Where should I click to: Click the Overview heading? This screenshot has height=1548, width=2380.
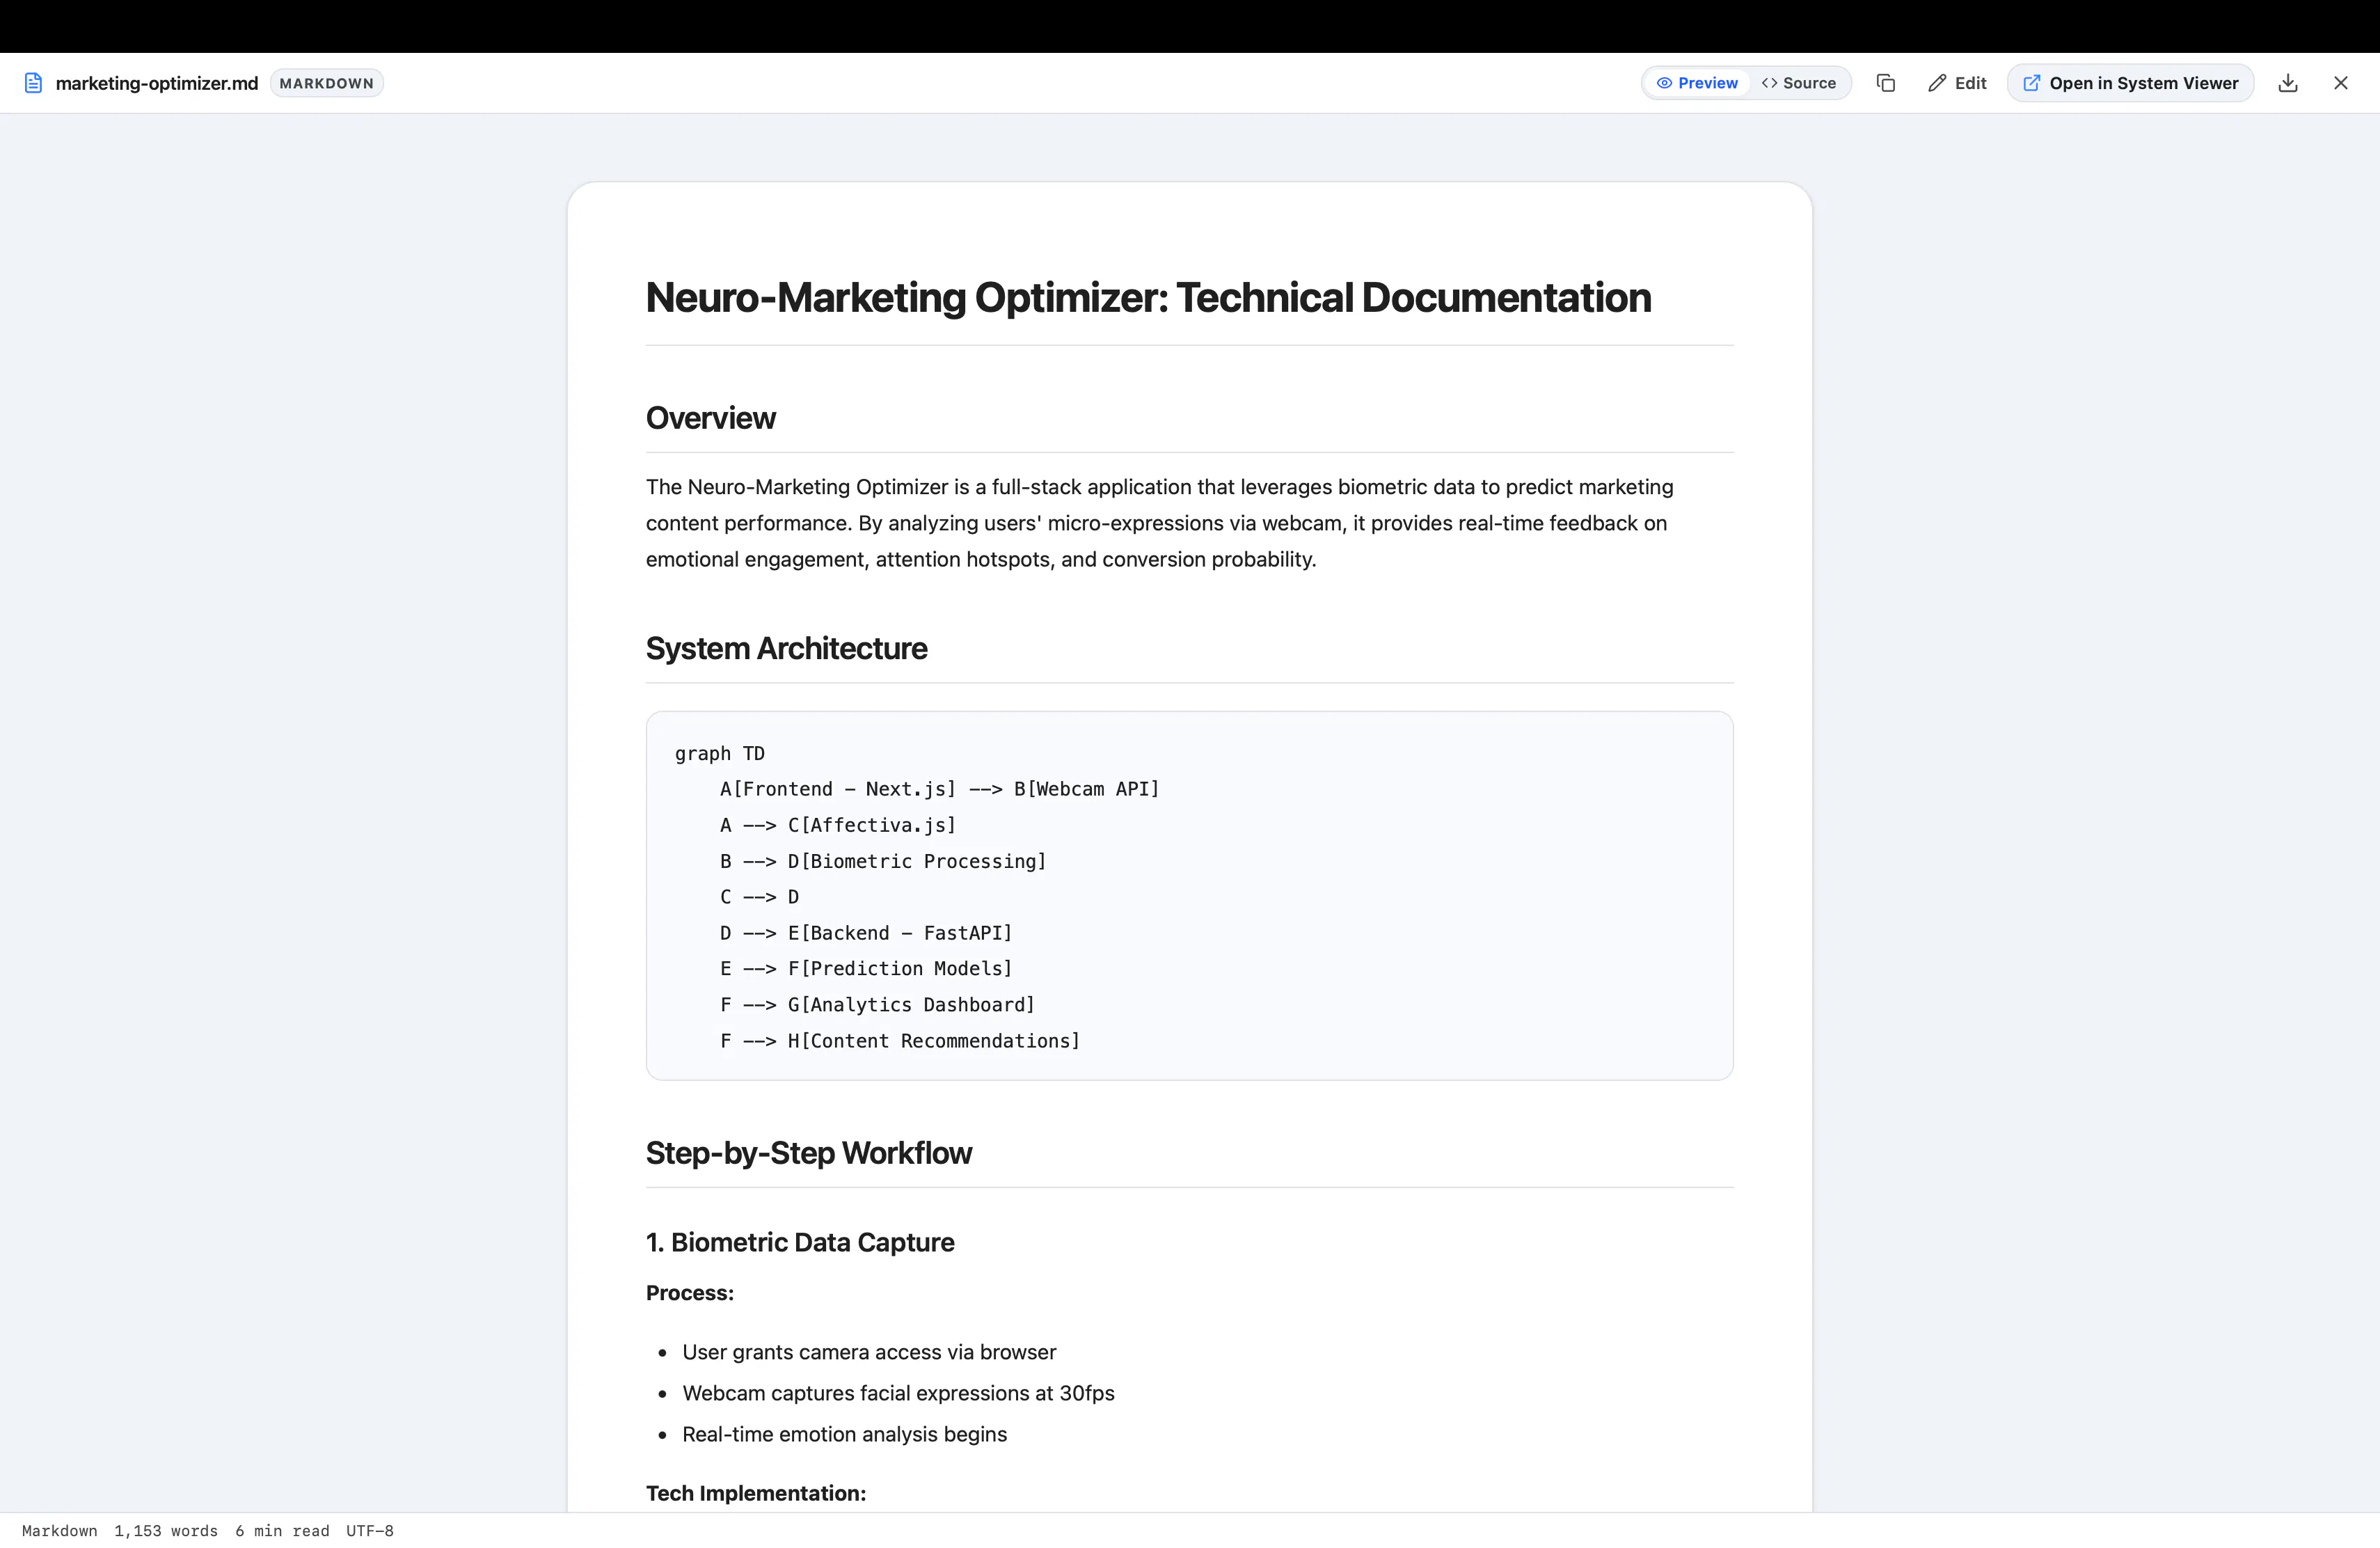710,418
